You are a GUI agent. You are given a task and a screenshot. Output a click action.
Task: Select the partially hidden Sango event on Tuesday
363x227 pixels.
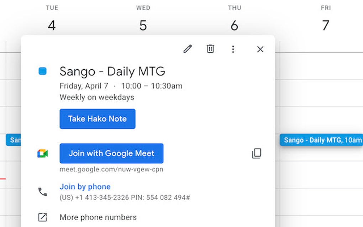pos(14,140)
